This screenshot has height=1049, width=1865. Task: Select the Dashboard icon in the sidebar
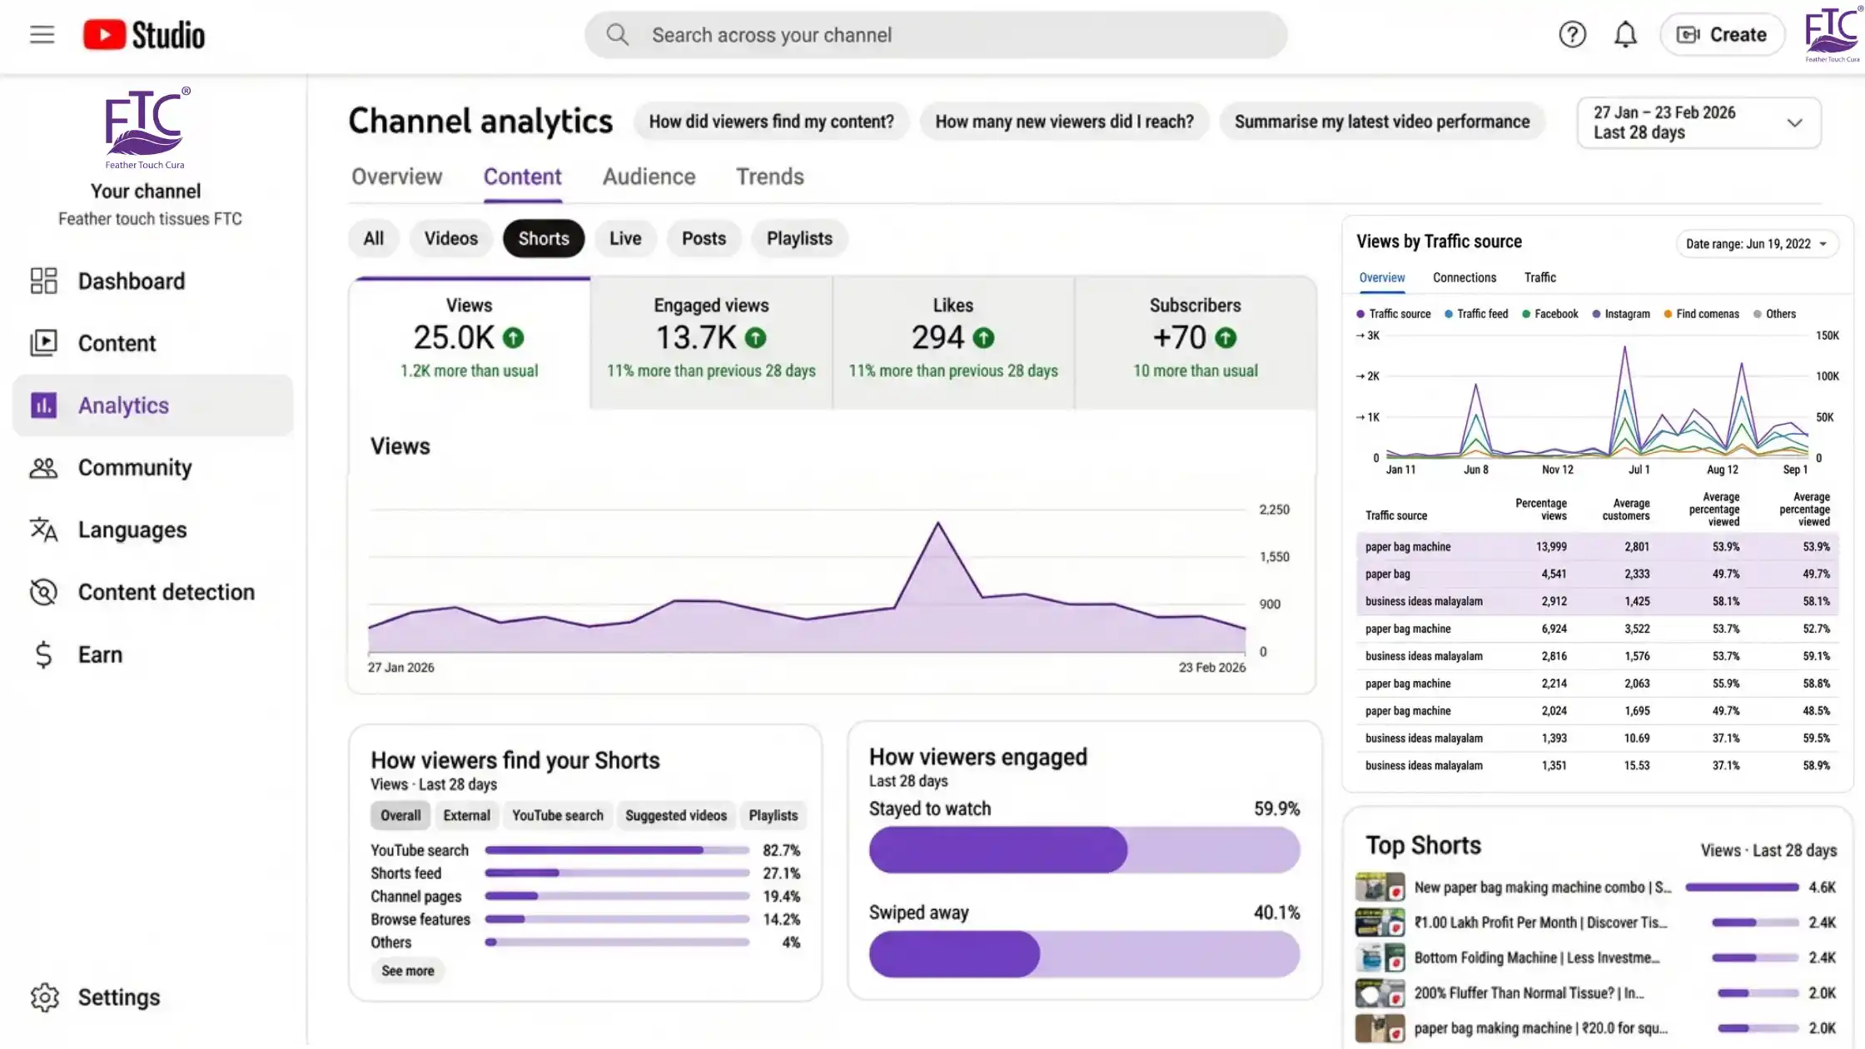click(43, 281)
